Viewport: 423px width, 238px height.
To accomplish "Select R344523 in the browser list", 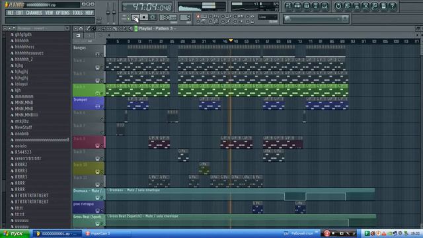I will (x=23, y=152).
